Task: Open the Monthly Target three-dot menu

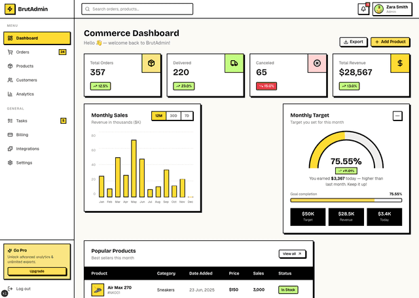Action: pyautogui.click(x=397, y=116)
